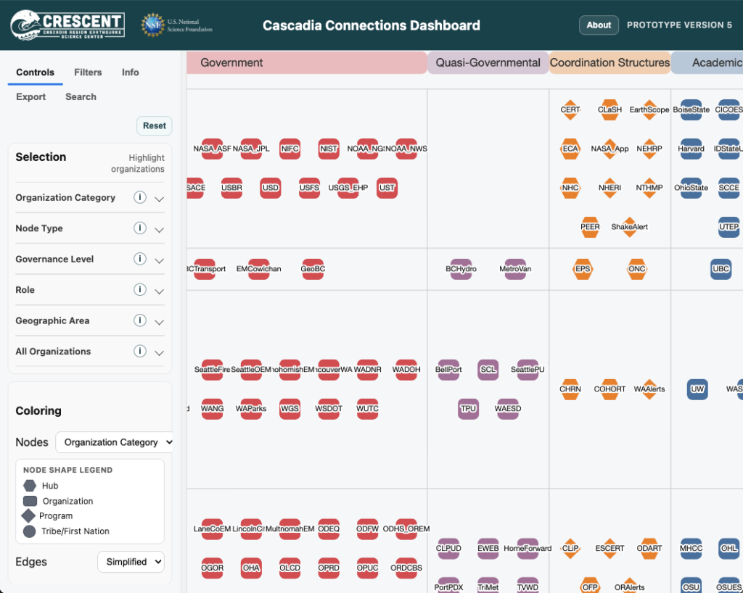This screenshot has width=743, height=593.
Task: Select the ESCERT program node
Action: [609, 549]
